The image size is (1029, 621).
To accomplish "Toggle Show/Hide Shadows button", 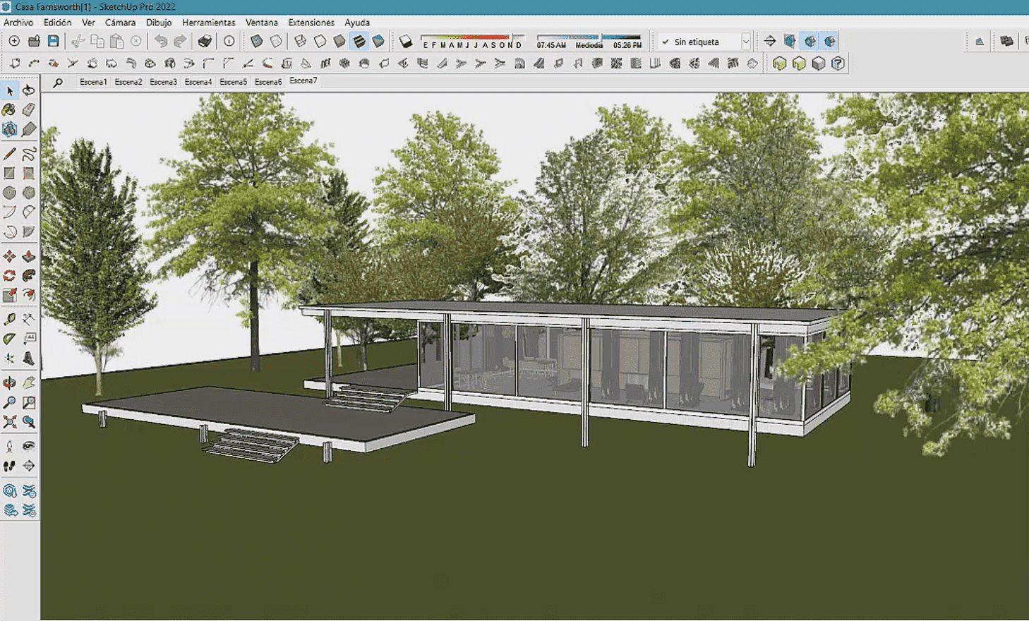I will click(x=406, y=41).
